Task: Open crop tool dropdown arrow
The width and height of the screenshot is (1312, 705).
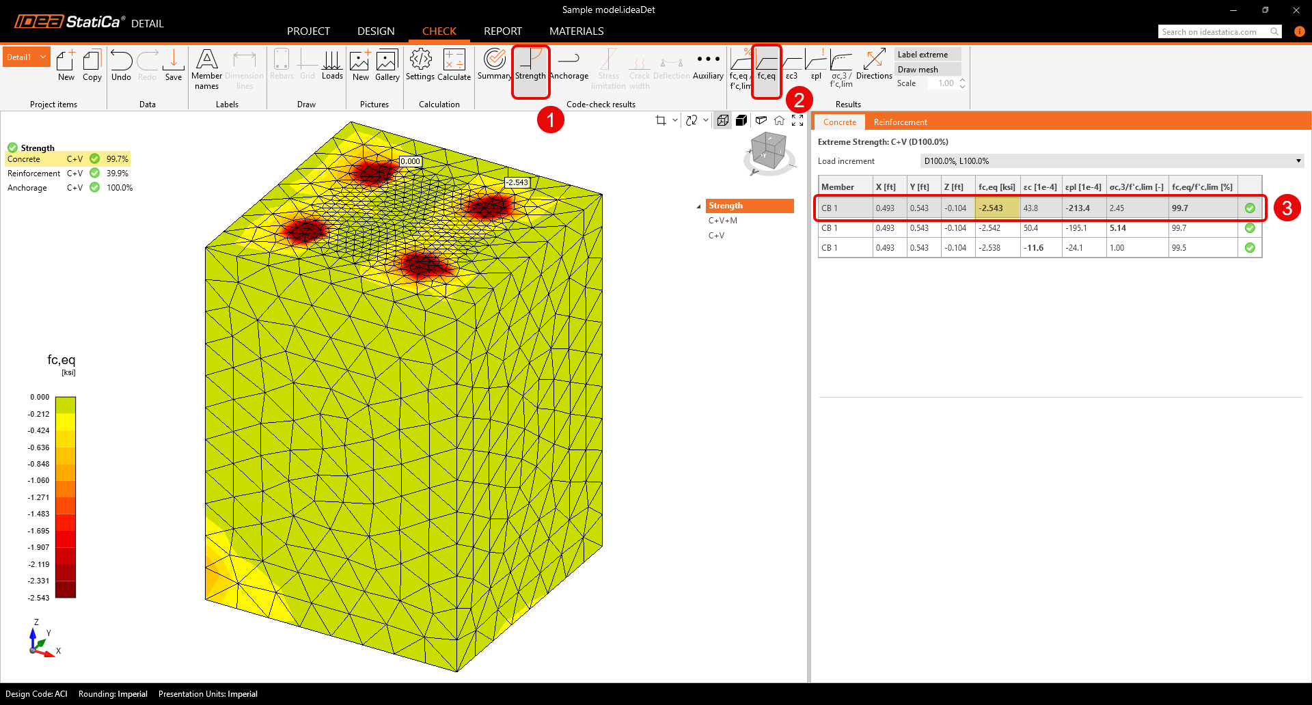Action: (x=675, y=120)
